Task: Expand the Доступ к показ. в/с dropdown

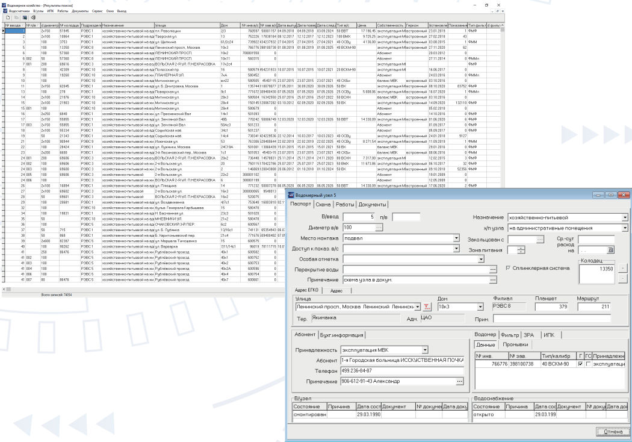Action: coord(456,249)
